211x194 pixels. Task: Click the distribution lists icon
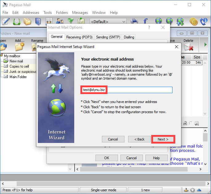coord(49,21)
